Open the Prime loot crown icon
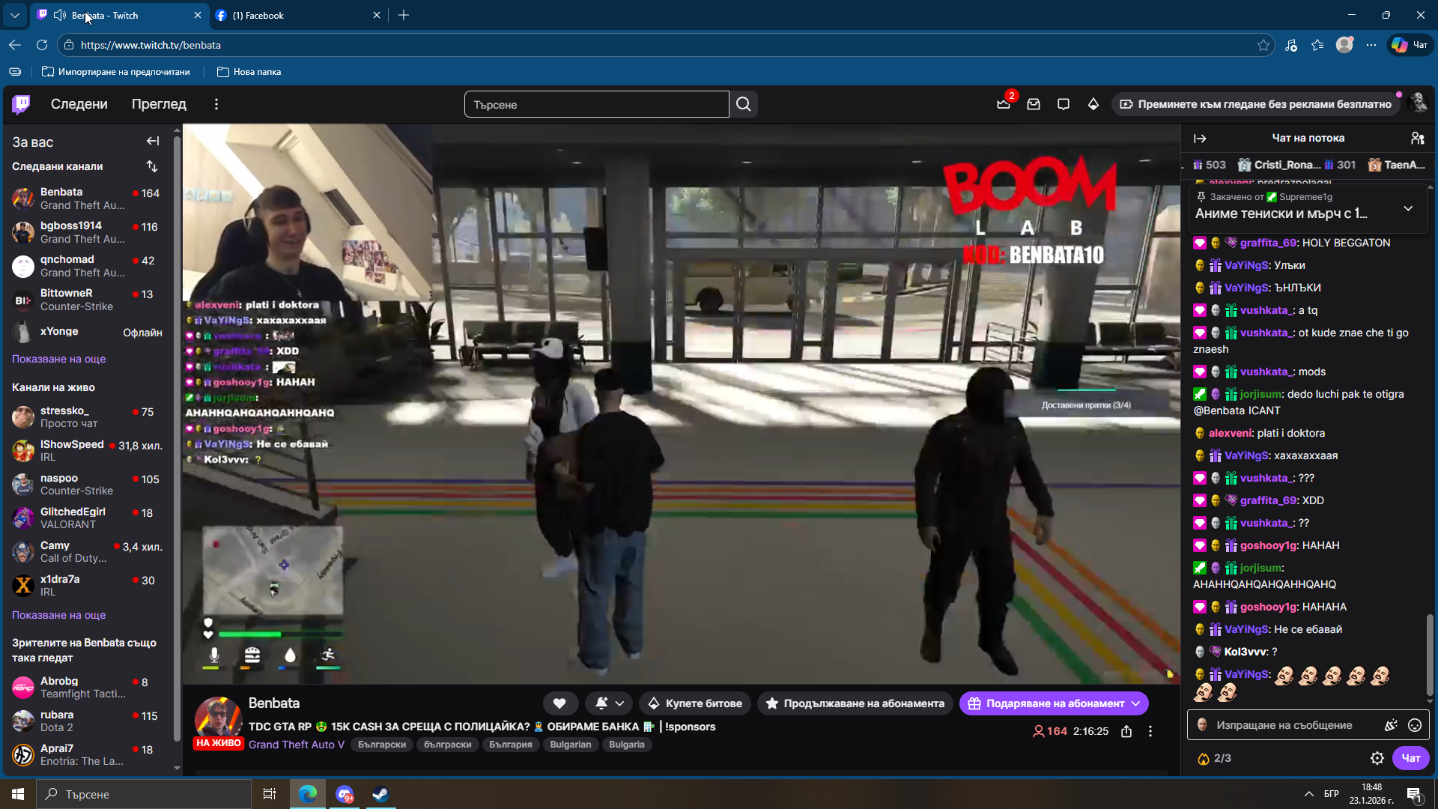 tap(1004, 104)
